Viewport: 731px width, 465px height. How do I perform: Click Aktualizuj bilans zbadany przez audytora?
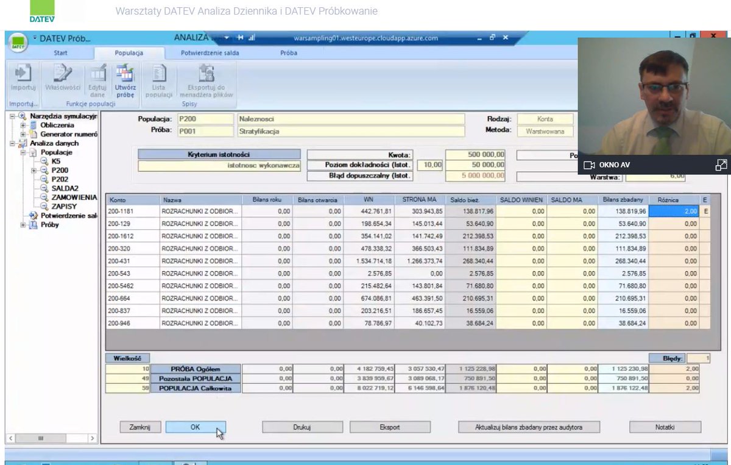click(x=529, y=427)
